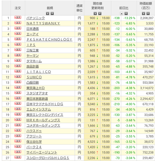The height and width of the screenshot is (161, 155).
Task: Order button in サイバーエージェント row
Action: tap(18, 152)
